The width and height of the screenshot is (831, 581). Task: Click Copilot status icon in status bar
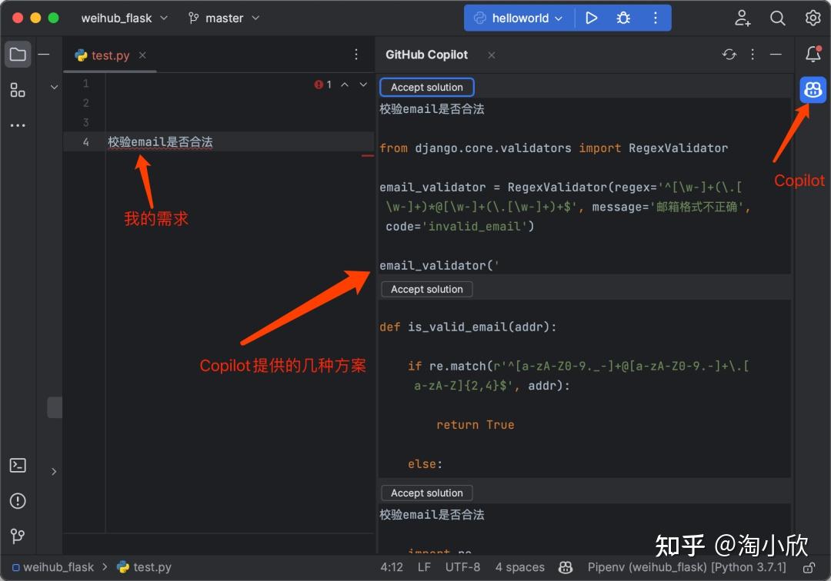[566, 567]
